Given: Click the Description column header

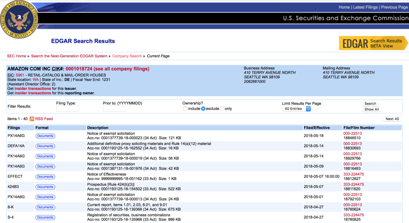Looking at the screenshot, I should tap(98, 128).
